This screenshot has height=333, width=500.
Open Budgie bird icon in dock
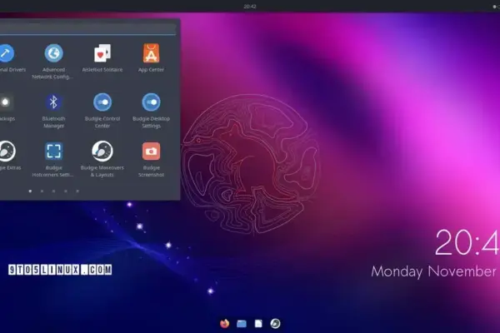275,324
